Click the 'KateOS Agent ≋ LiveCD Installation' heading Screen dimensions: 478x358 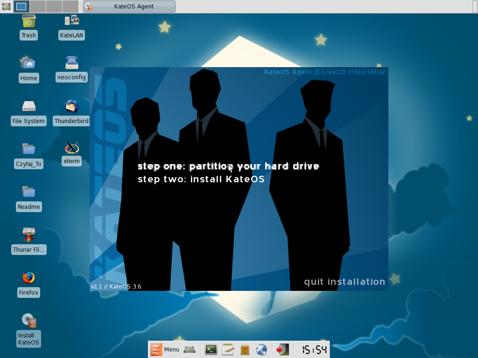pyautogui.click(x=325, y=72)
